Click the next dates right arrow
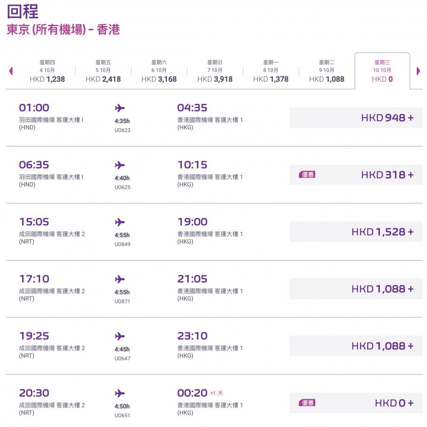Image resolution: width=427 pixels, height=427 pixels. pyautogui.click(x=418, y=71)
